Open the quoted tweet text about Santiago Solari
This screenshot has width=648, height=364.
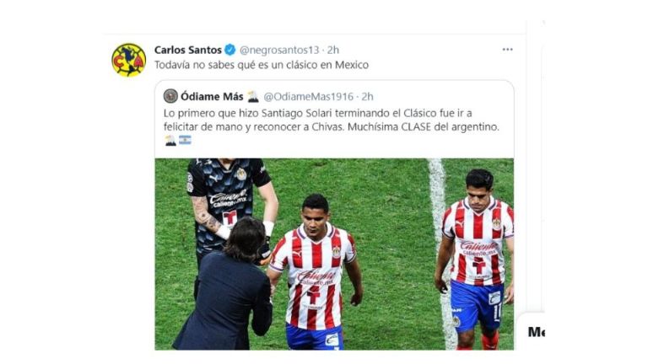click(332, 120)
